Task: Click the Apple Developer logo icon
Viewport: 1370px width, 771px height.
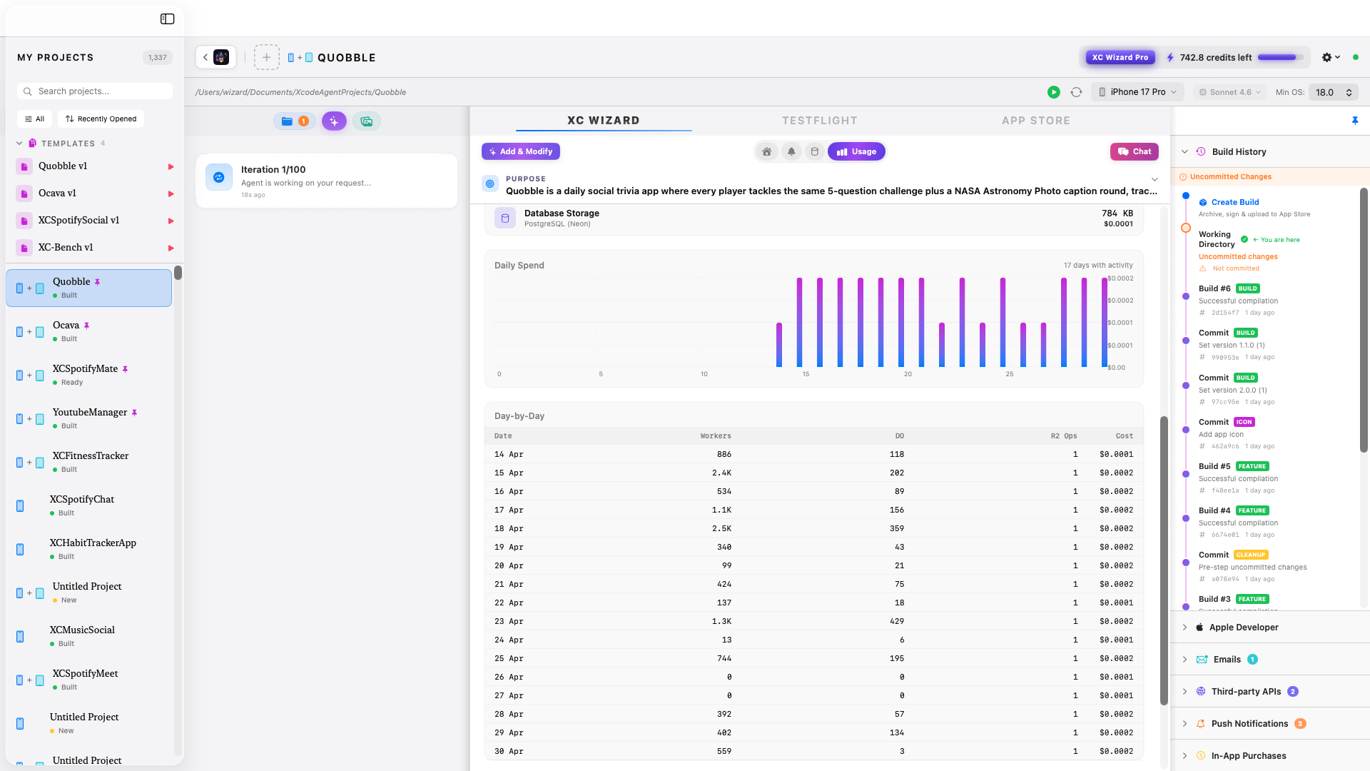Action: (x=1199, y=628)
